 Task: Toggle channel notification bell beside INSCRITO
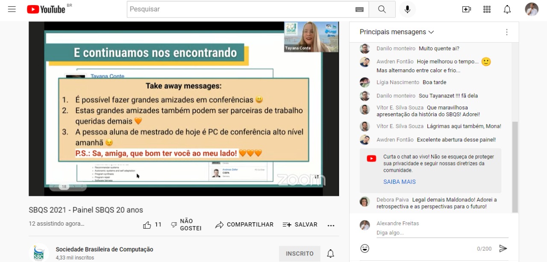click(330, 253)
